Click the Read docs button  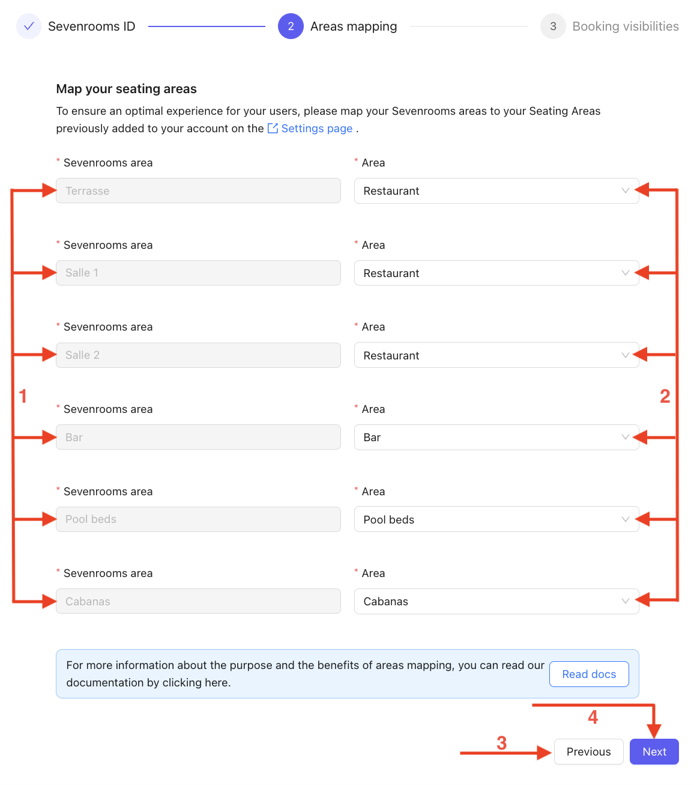pos(589,674)
